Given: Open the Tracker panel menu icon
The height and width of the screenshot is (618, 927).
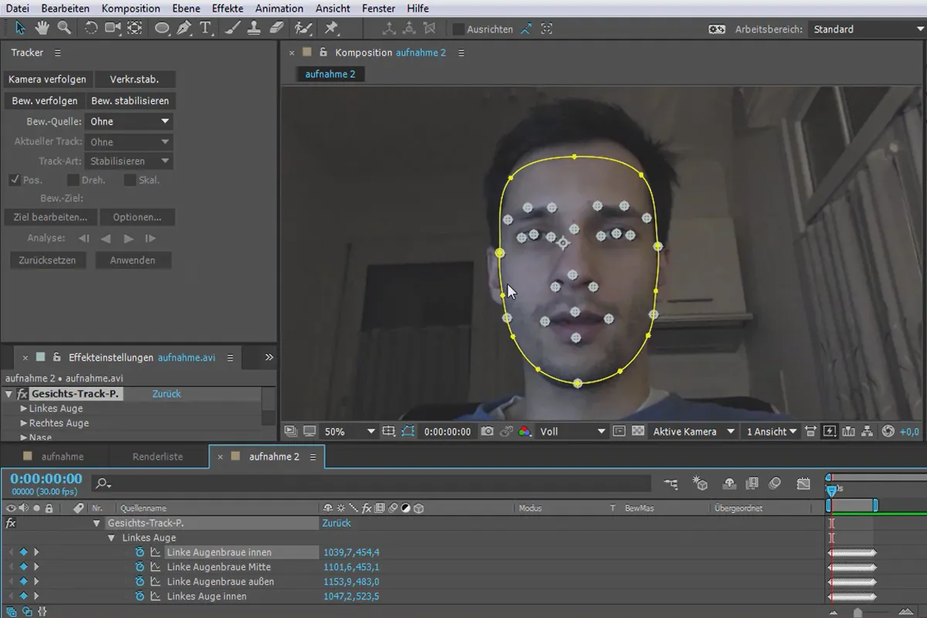Looking at the screenshot, I should point(57,53).
